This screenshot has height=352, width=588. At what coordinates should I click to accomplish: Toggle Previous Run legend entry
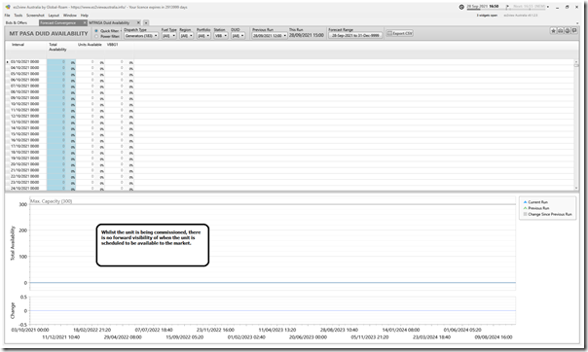tap(536, 208)
